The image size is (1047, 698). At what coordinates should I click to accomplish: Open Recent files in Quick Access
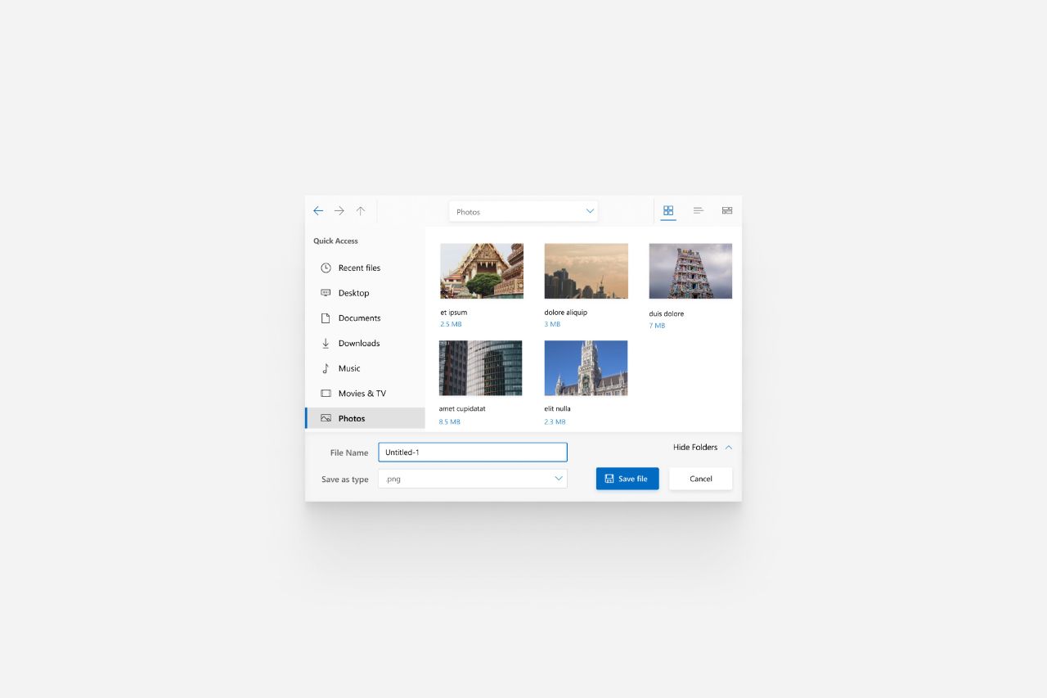point(365,268)
